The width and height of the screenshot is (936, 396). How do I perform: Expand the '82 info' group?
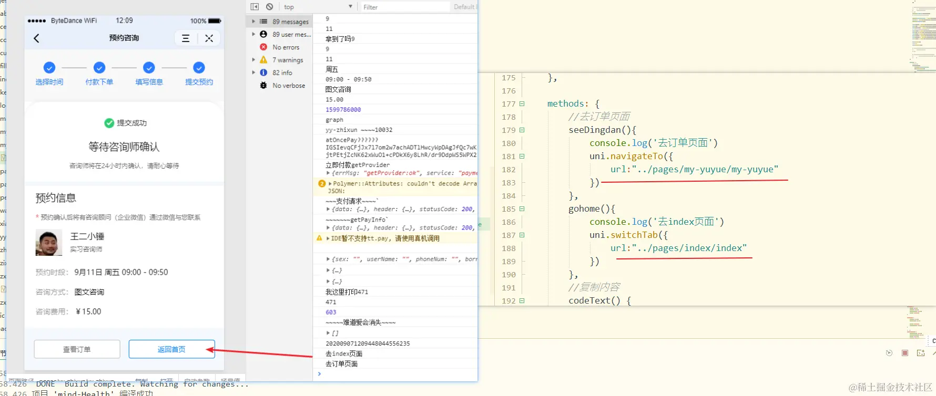253,72
